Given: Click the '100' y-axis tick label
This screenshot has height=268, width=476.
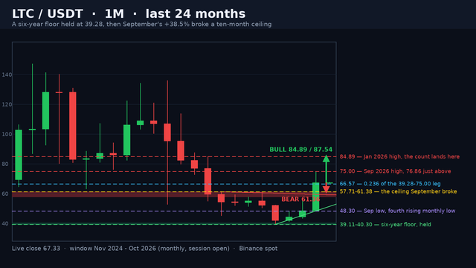Looking at the screenshot, I should pos(7,134).
